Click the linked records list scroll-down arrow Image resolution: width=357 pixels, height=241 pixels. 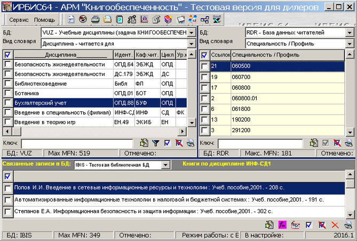point(350,214)
